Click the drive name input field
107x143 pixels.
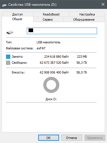(x=62, y=31)
